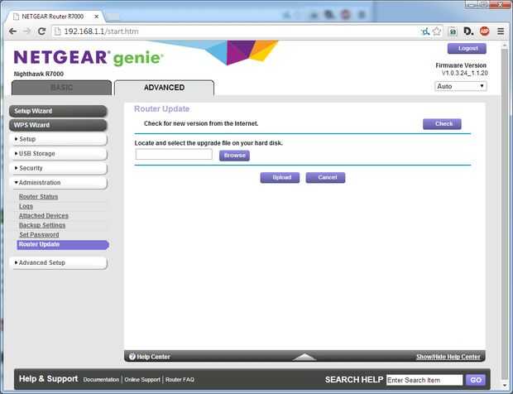Open Backup Settings
This screenshot has width=513, height=394.
[42, 225]
